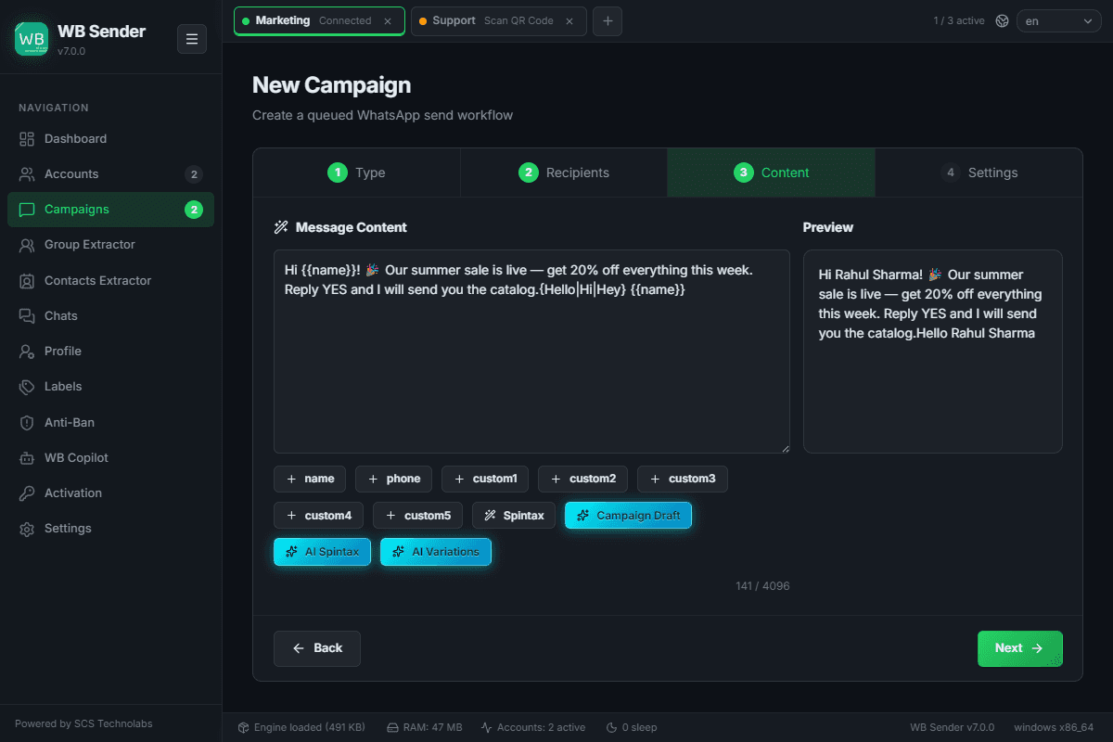Insert the name variable
The width and height of the screenshot is (1113, 742).
pos(310,480)
